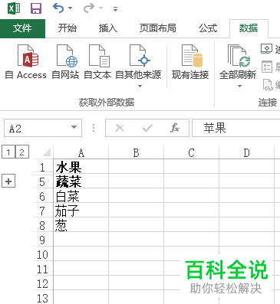Select column D header
Screen dimensions: 280x304
[246, 153]
